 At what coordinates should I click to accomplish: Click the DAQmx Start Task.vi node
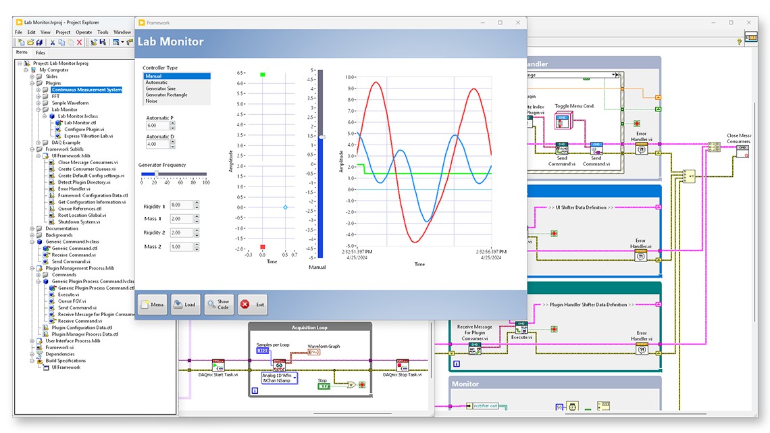pyautogui.click(x=218, y=365)
